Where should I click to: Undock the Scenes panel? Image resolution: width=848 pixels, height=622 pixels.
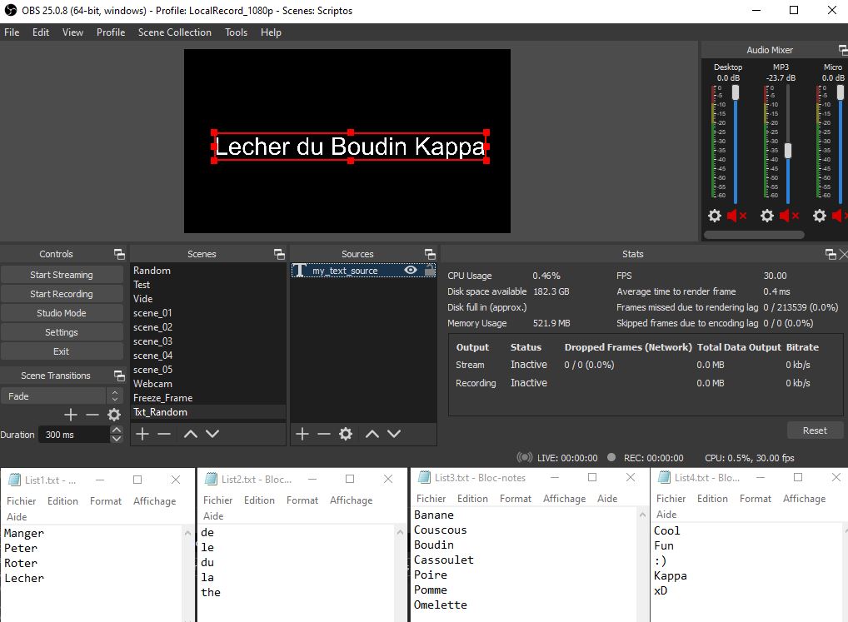[279, 254]
